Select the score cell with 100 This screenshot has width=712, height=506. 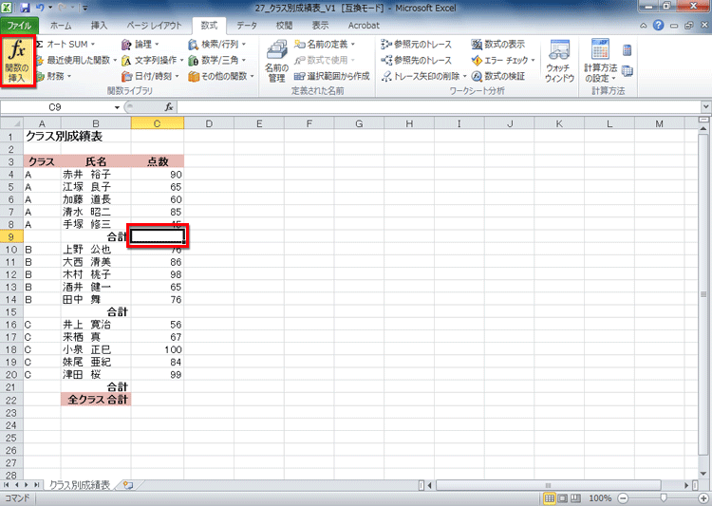[x=158, y=349]
